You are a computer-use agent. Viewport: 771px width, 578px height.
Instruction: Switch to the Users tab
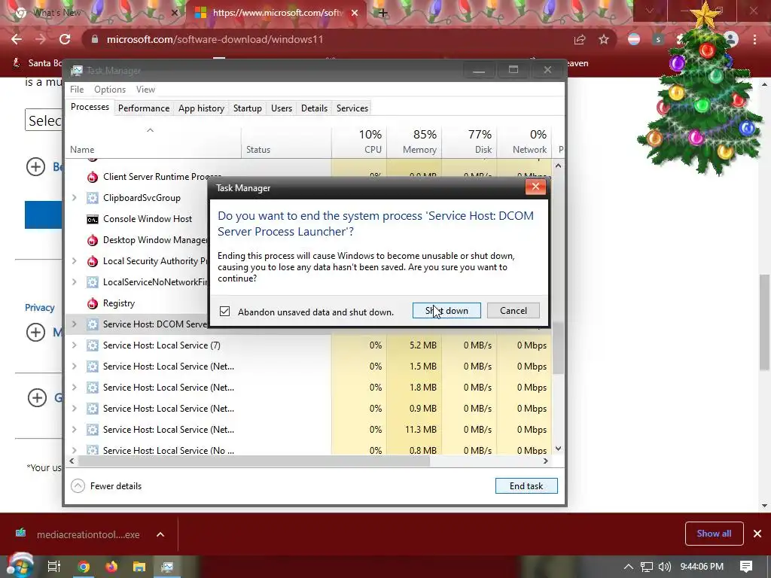[282, 108]
